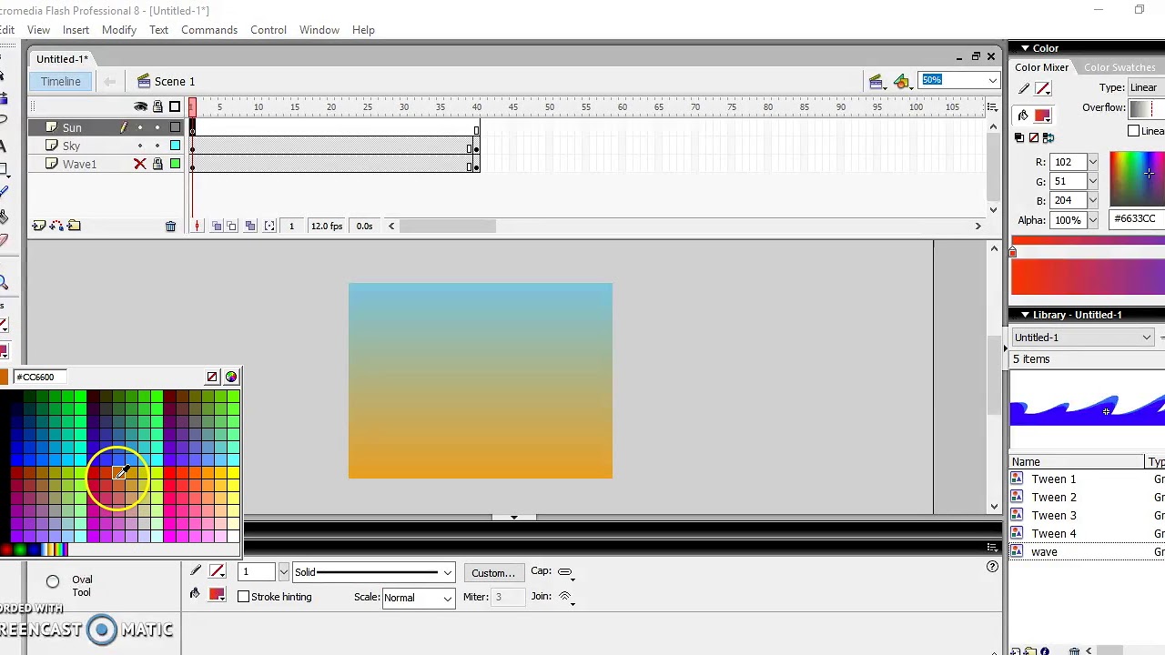This screenshot has height=655, width=1165.
Task: Click Black and White icon in Color Mixer
Action: [1019, 137]
